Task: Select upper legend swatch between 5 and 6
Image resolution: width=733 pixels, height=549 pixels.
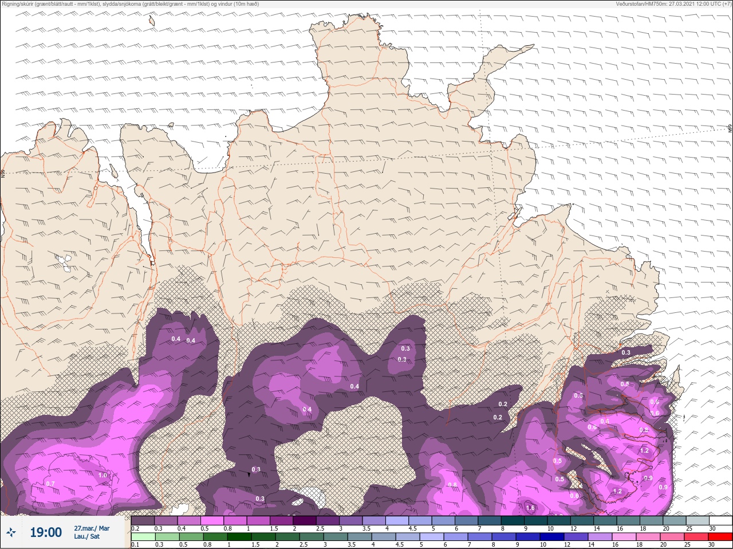Action: [443, 520]
